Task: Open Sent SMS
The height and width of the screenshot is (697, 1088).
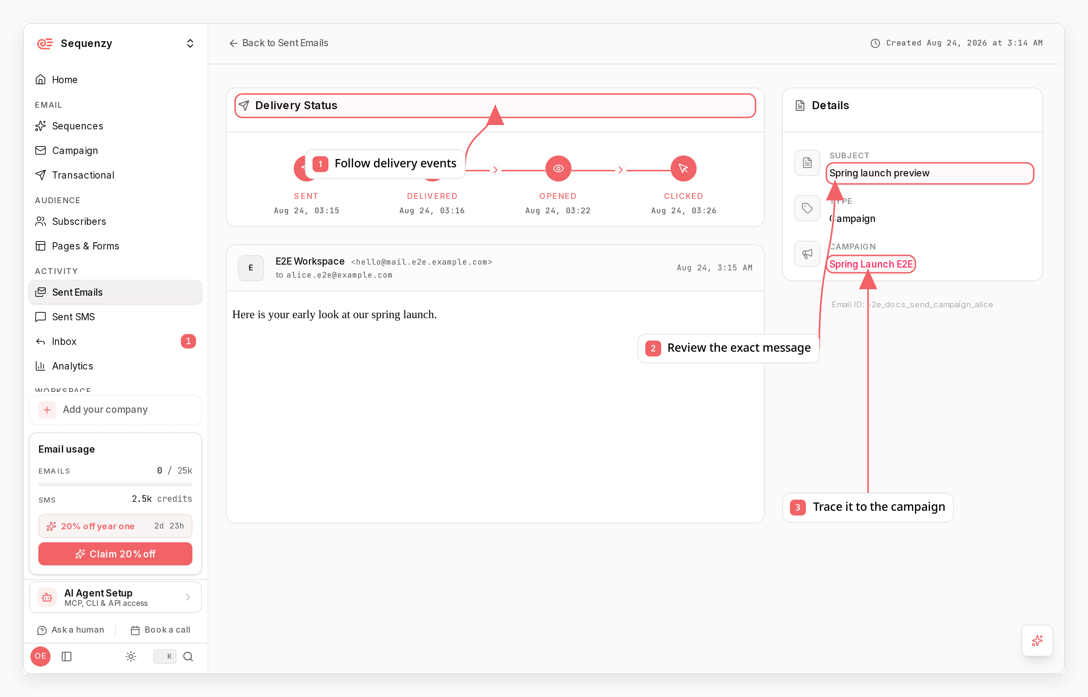Action: tap(115, 317)
